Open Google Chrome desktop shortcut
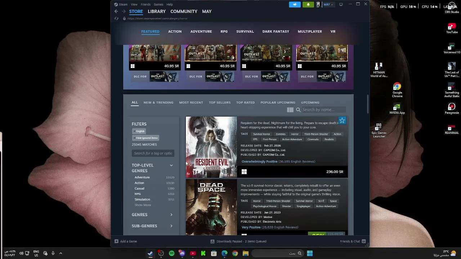This screenshot has width=461, height=259. 397,90
